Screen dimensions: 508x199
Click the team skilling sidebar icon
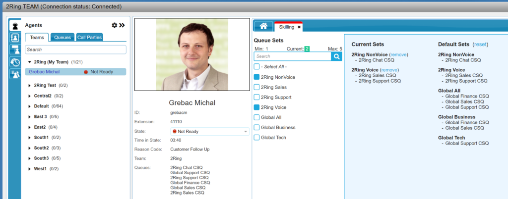pyautogui.click(x=15, y=74)
